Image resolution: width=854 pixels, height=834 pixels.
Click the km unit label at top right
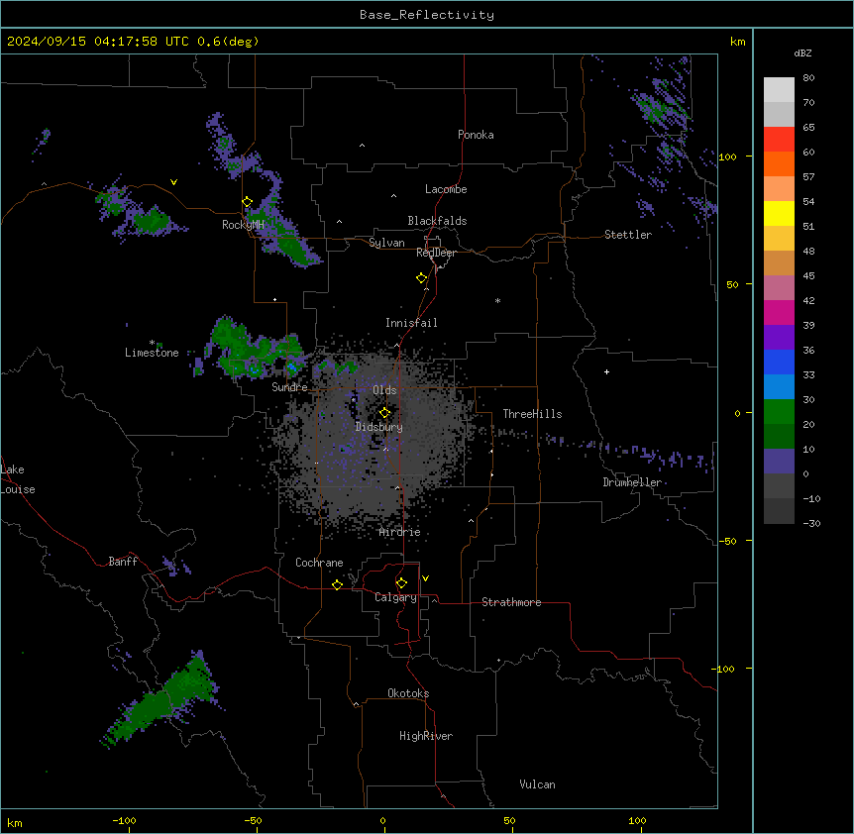(737, 42)
